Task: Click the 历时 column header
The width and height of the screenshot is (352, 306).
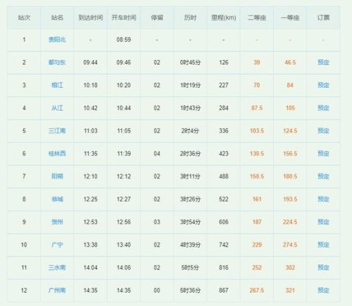Action: click(x=190, y=18)
